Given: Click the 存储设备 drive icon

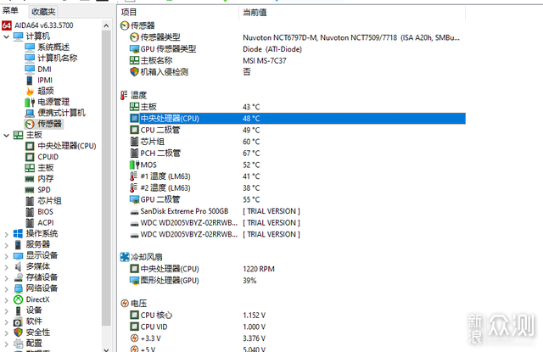Looking at the screenshot, I should (18, 277).
